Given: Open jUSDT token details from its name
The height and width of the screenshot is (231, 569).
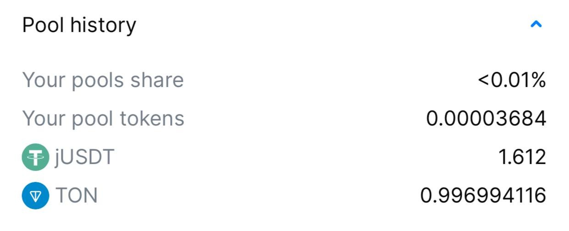Looking at the screenshot, I should (x=84, y=157).
